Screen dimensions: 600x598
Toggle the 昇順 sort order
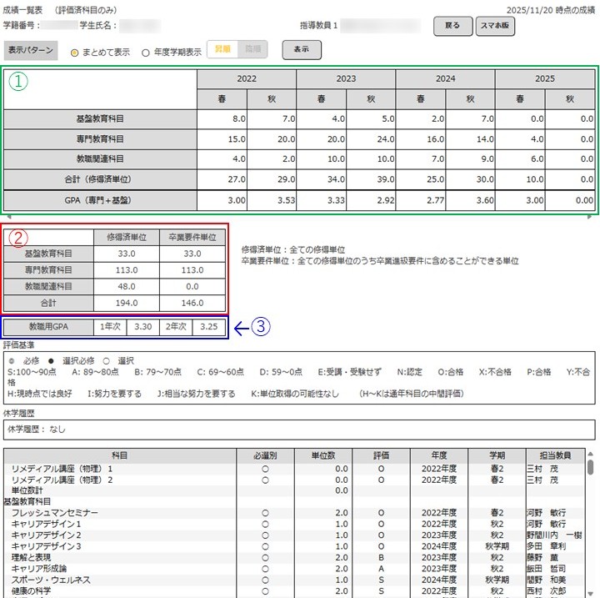(x=222, y=51)
